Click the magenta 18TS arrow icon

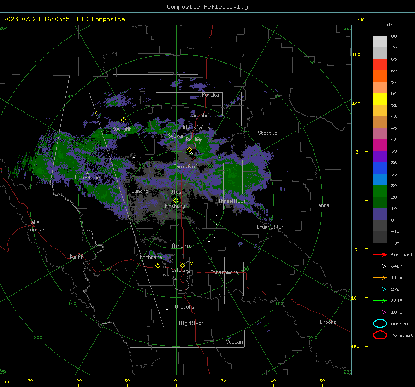380,312
